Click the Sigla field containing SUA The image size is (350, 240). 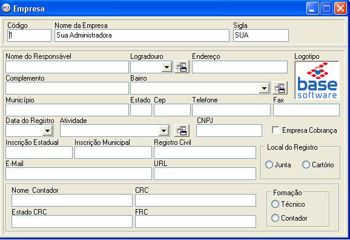261,35
